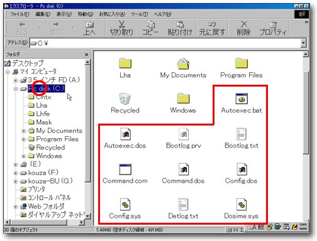Image resolution: width=317 pixels, height=241 pixels.
Task: Open プロパティ (Properties) from the toolbar
Action: point(273,28)
